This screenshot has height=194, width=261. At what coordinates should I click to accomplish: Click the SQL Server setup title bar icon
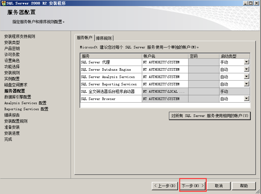[3, 3]
